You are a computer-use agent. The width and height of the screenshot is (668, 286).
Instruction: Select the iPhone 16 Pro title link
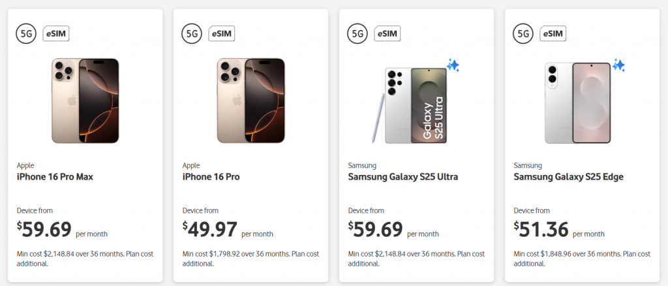coord(211,176)
